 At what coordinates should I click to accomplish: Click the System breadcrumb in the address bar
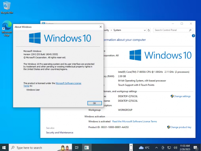tap(117, 30)
